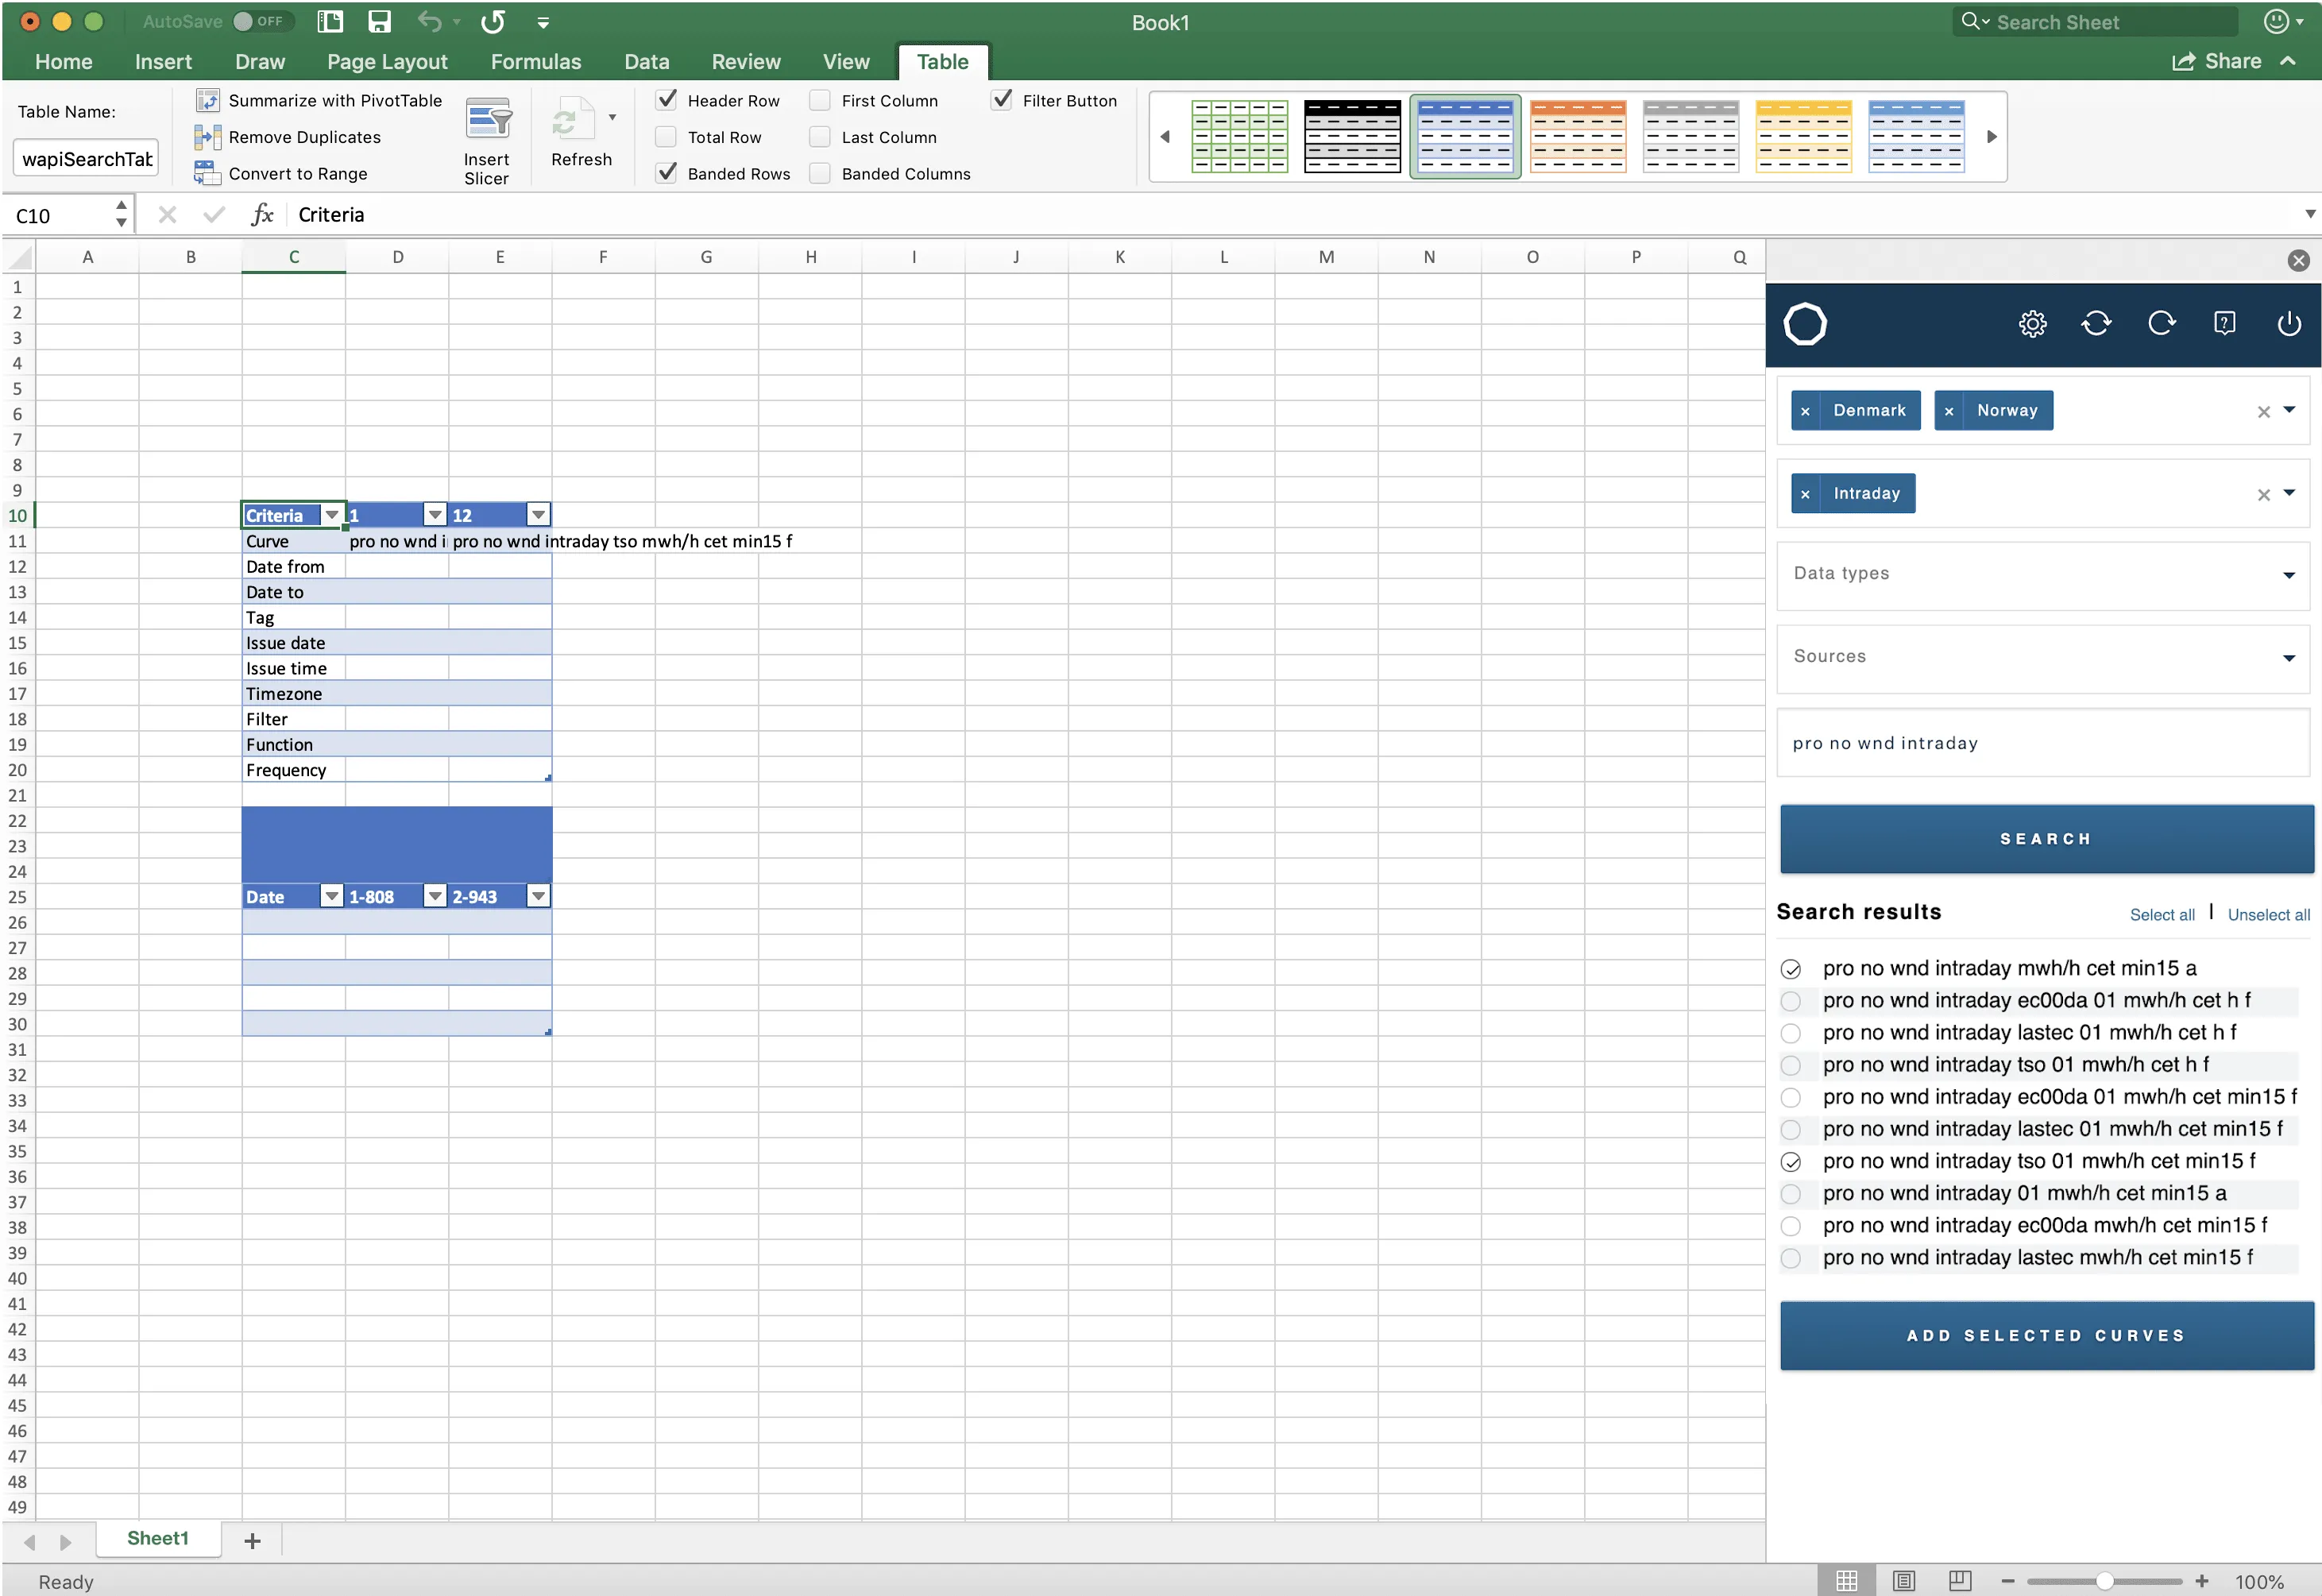Click the Unselect all link

2267,914
